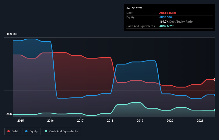Click the 2020 x-axis label
Image resolution: width=219 pixels, height=140 pixels.
point(170,121)
